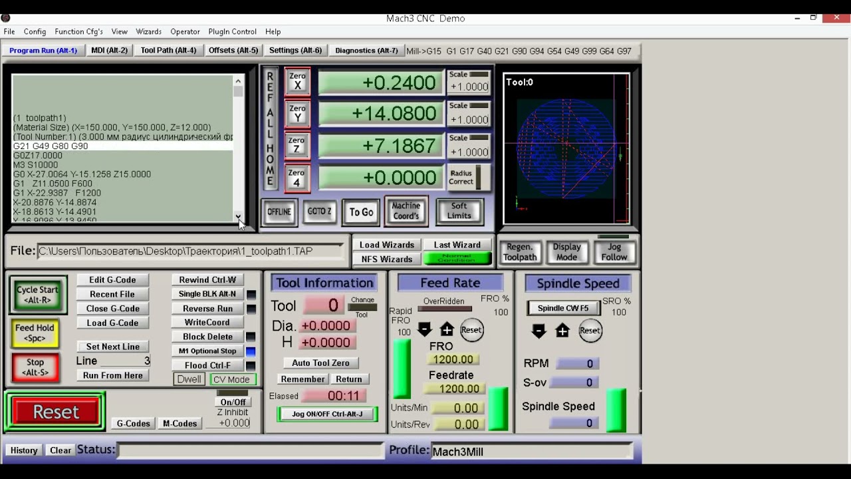
Task: Click Edit G-Code
Action: point(112,280)
